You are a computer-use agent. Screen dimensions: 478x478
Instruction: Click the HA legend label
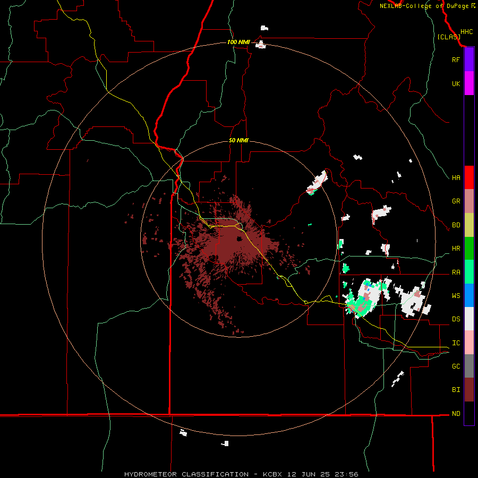(x=456, y=177)
